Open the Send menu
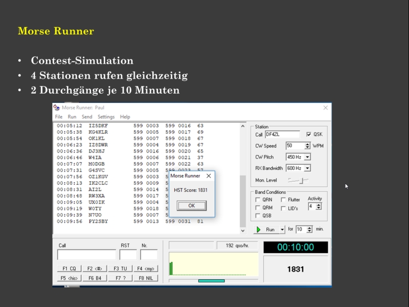The width and height of the screenshot is (409, 307). (x=87, y=117)
